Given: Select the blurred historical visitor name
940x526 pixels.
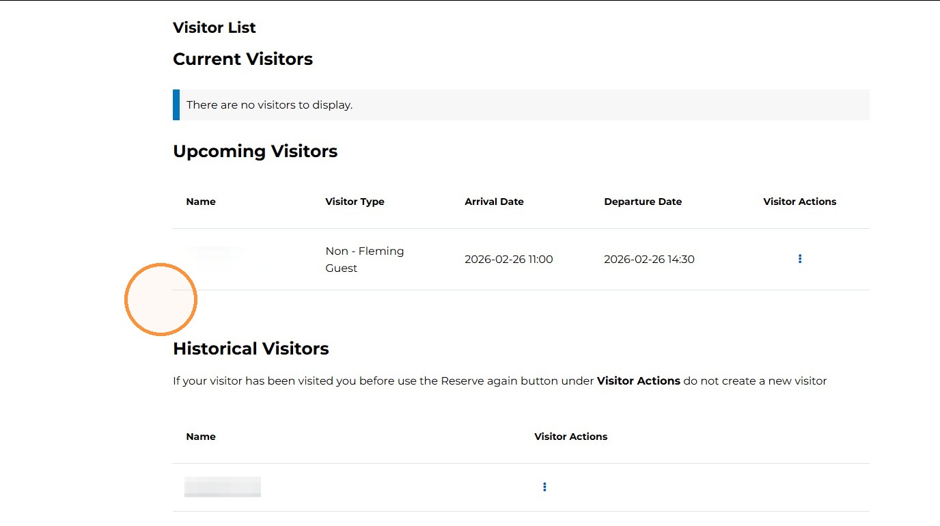Looking at the screenshot, I should coord(223,487).
